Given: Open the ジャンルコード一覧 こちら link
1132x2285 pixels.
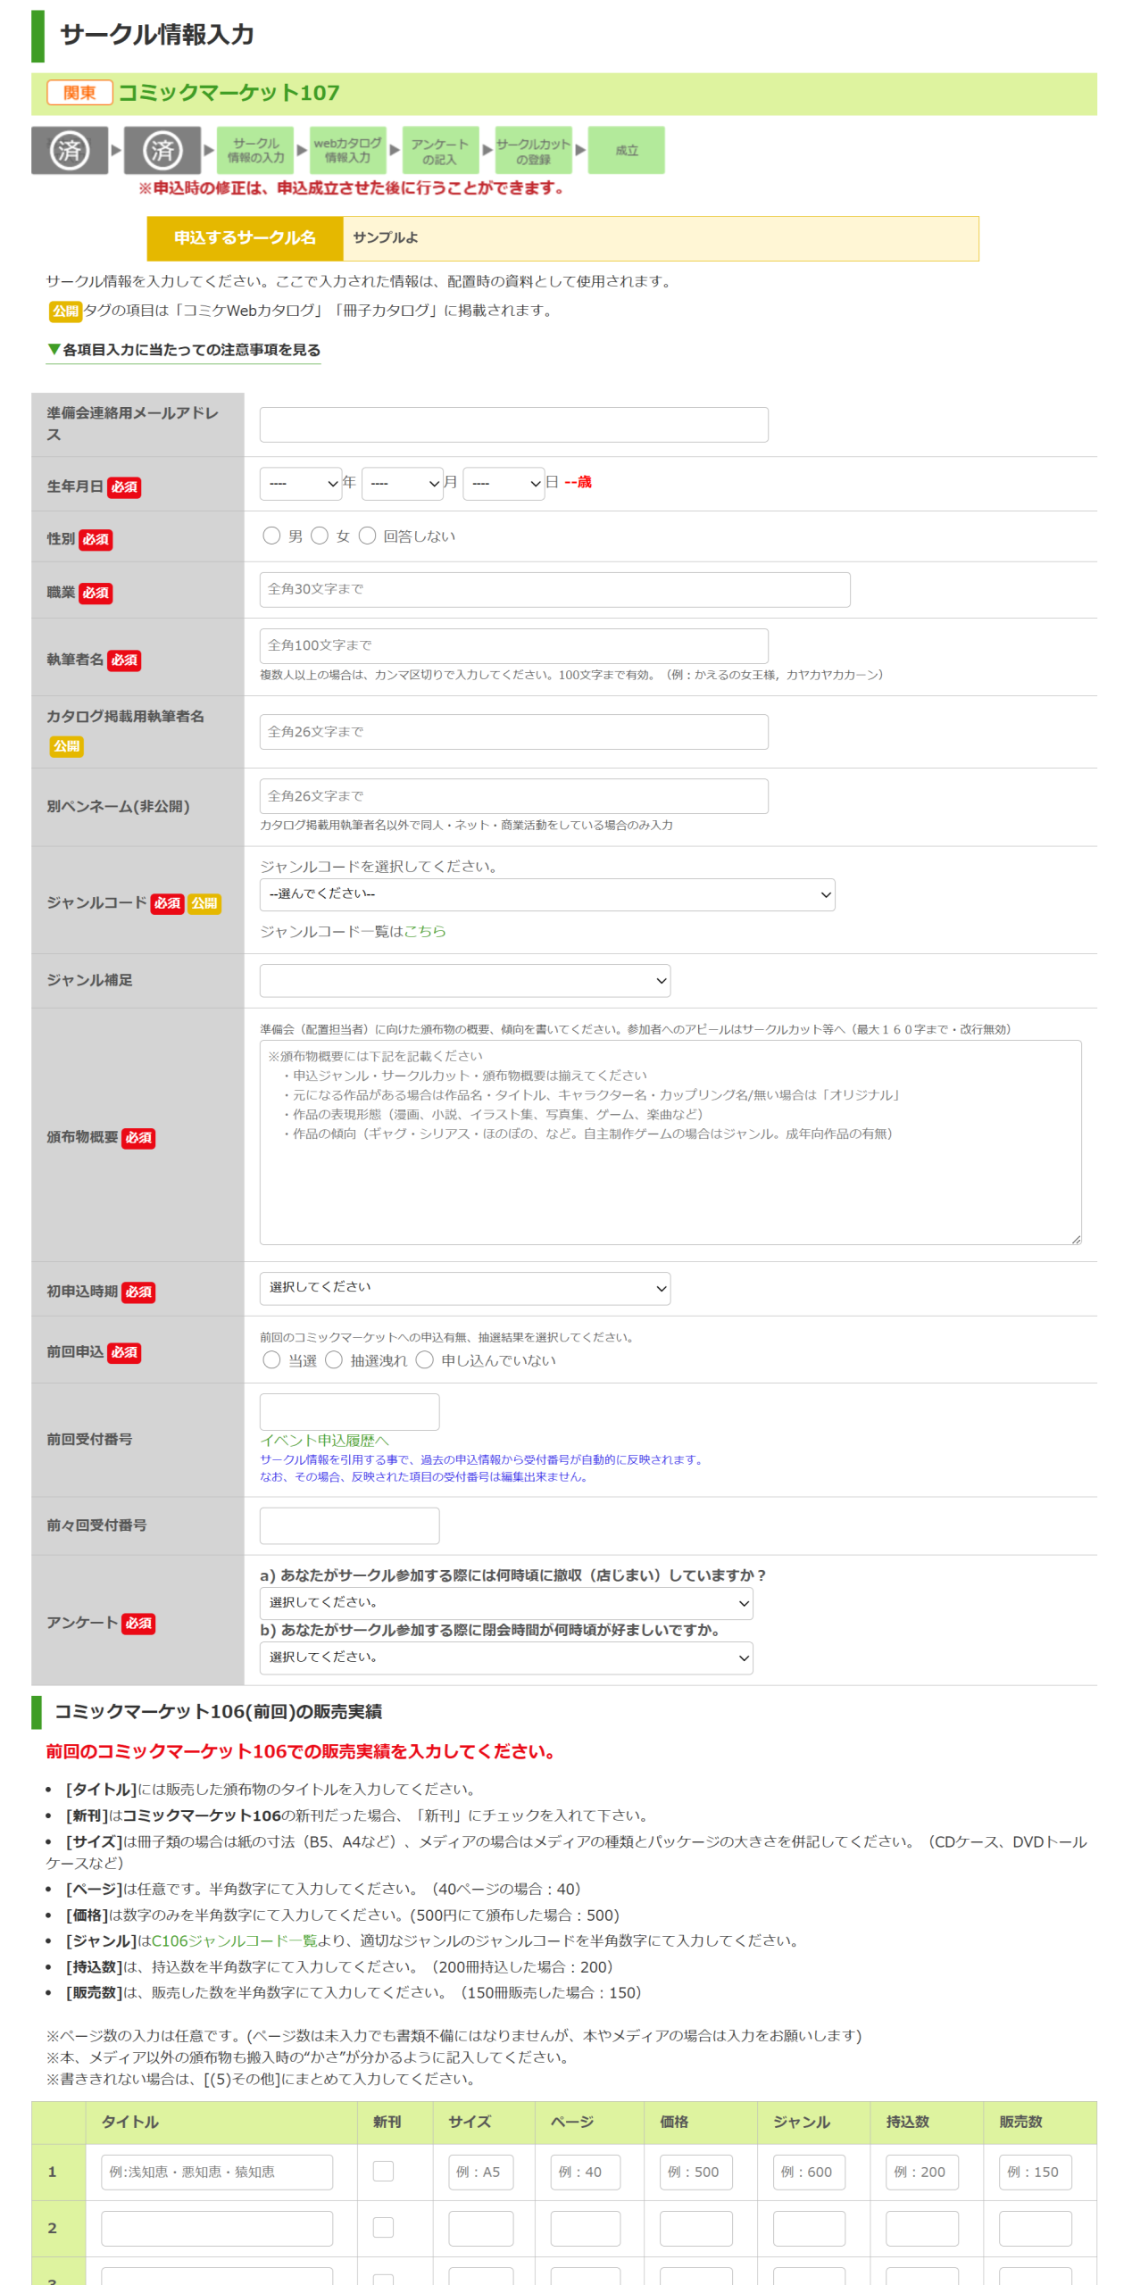Looking at the screenshot, I should point(425,931).
